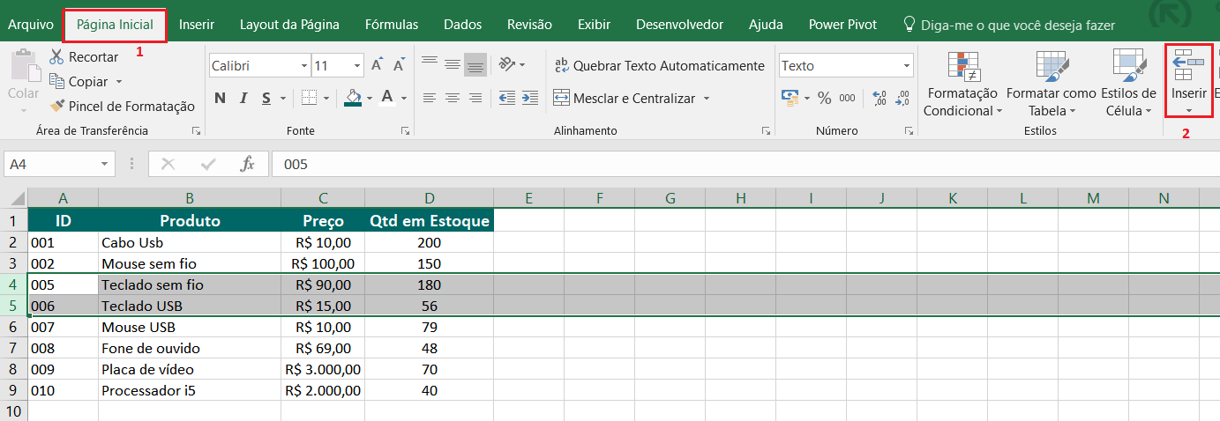Expand the Mesclar e Centralizar dropdown arrow
1220x421 pixels.
pyautogui.click(x=707, y=99)
